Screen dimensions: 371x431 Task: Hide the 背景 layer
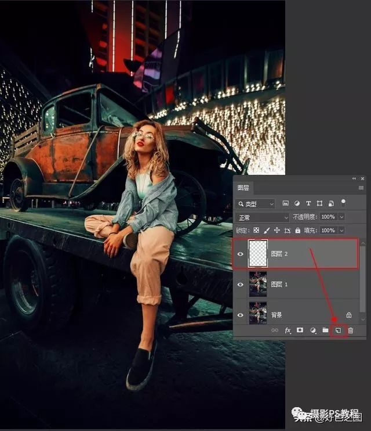click(x=240, y=314)
